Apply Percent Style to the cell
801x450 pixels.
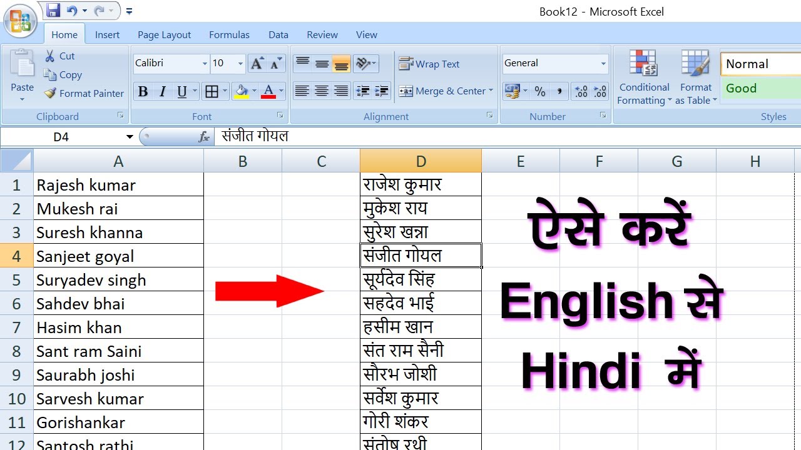point(540,91)
